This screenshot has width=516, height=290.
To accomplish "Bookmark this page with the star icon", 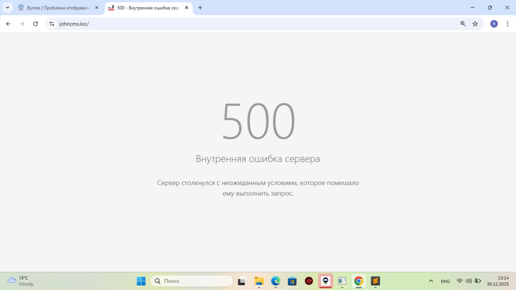I will point(475,24).
